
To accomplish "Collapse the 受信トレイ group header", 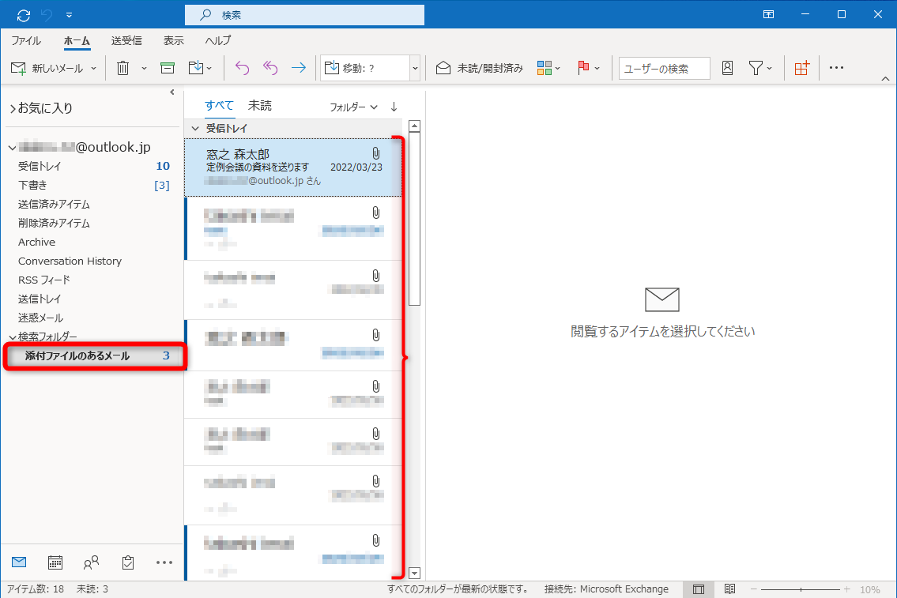I will [195, 129].
